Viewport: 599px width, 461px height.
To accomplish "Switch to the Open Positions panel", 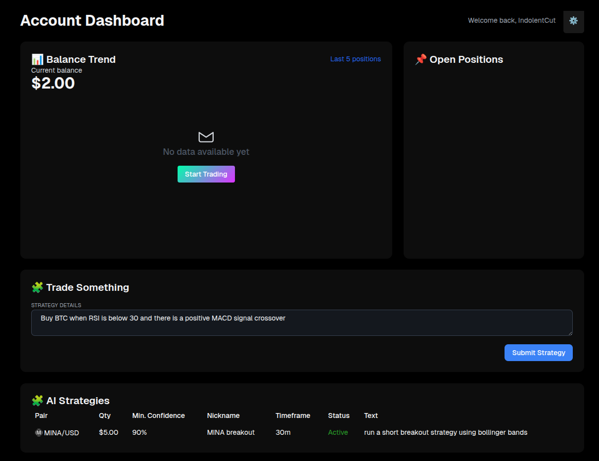I will click(465, 59).
